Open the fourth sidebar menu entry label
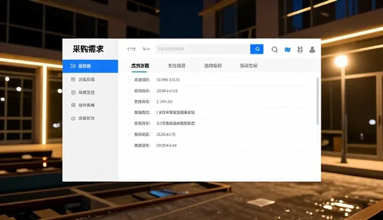Screen dimensions: 383x220 pyautogui.click(x=86, y=105)
